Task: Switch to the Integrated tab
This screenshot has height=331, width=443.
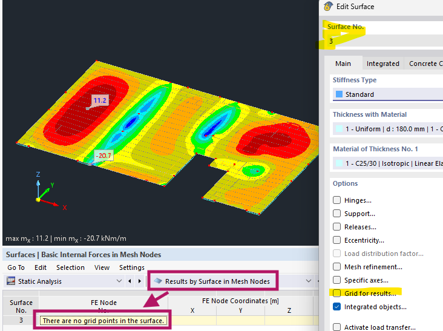Action: tap(382, 64)
